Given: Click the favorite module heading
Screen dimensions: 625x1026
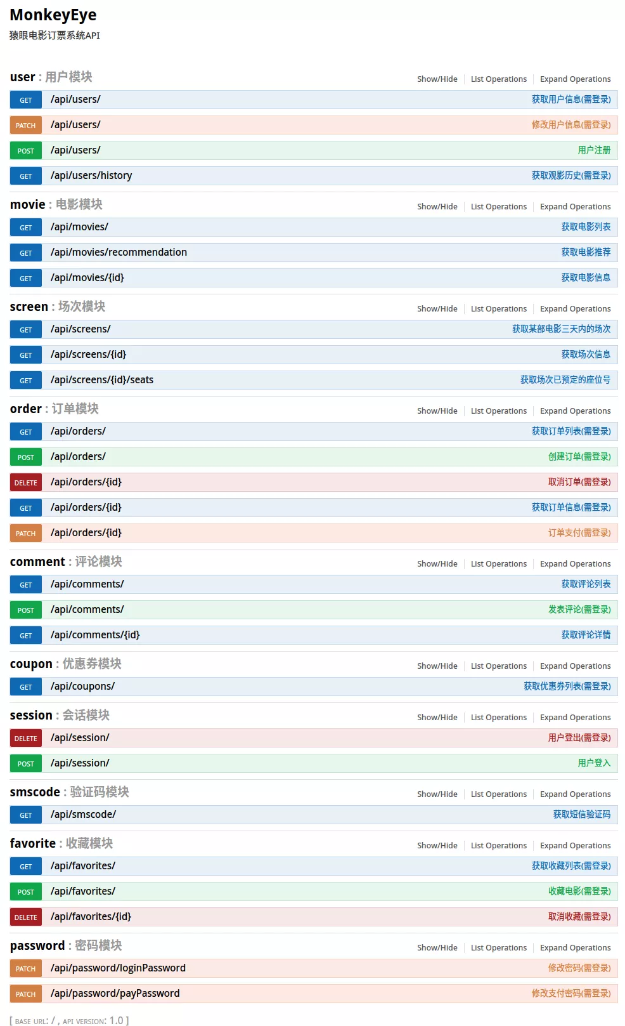Looking at the screenshot, I should [61, 843].
